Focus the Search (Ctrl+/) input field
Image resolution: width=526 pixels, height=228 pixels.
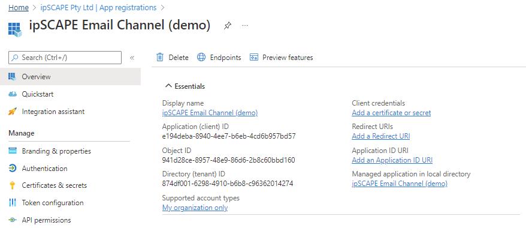point(65,58)
